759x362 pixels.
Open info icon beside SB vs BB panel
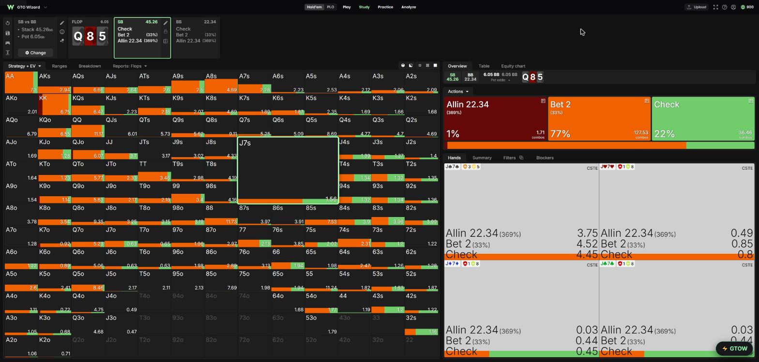[62, 32]
